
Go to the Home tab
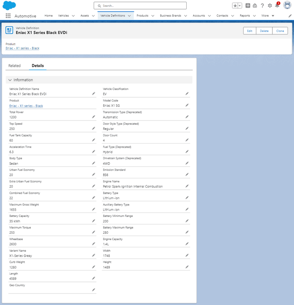point(49,15)
